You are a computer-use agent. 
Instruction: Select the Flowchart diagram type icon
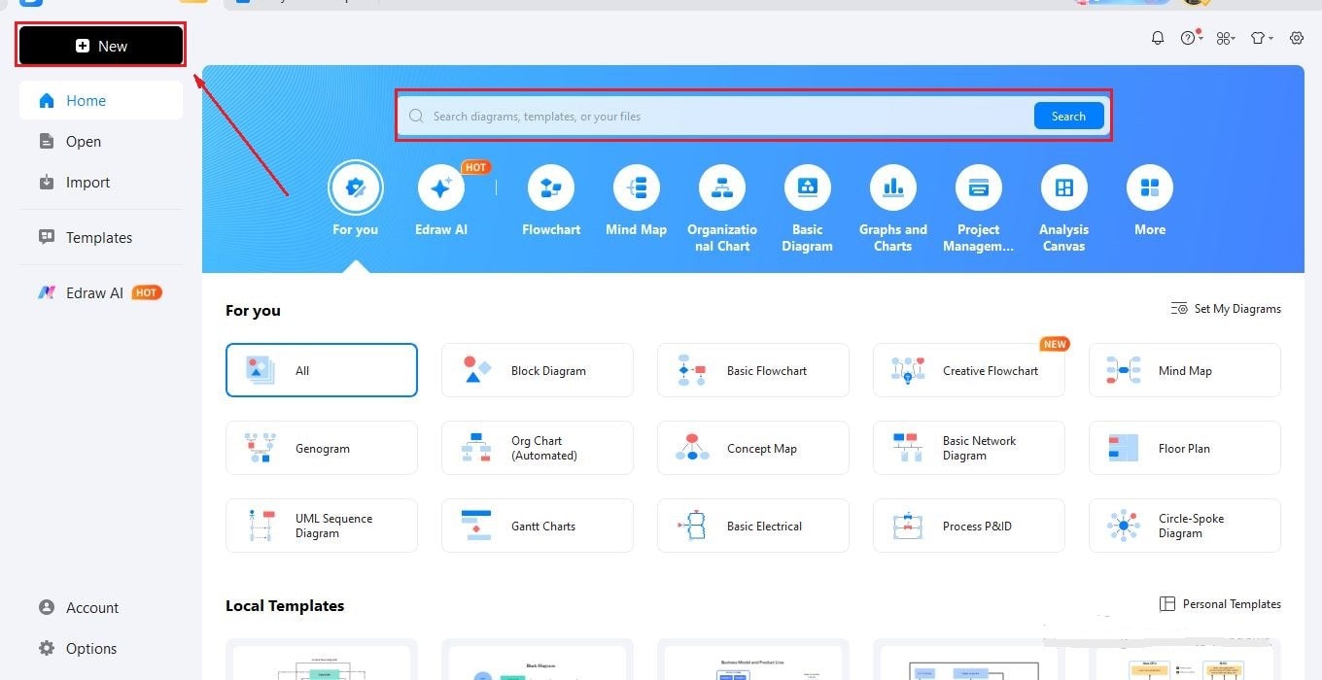click(x=550, y=187)
